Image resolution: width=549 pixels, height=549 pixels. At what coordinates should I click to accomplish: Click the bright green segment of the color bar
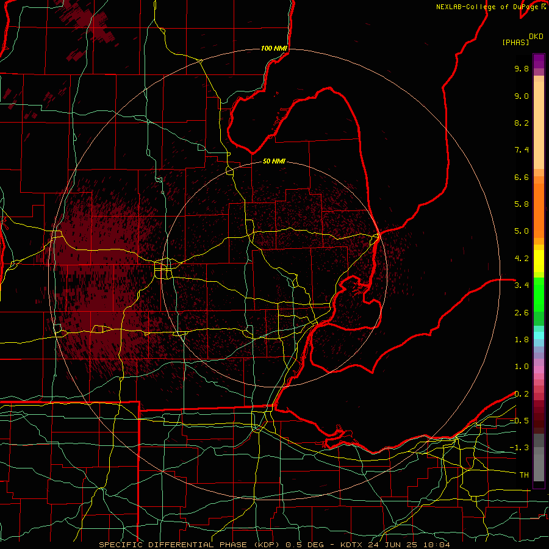click(539, 295)
